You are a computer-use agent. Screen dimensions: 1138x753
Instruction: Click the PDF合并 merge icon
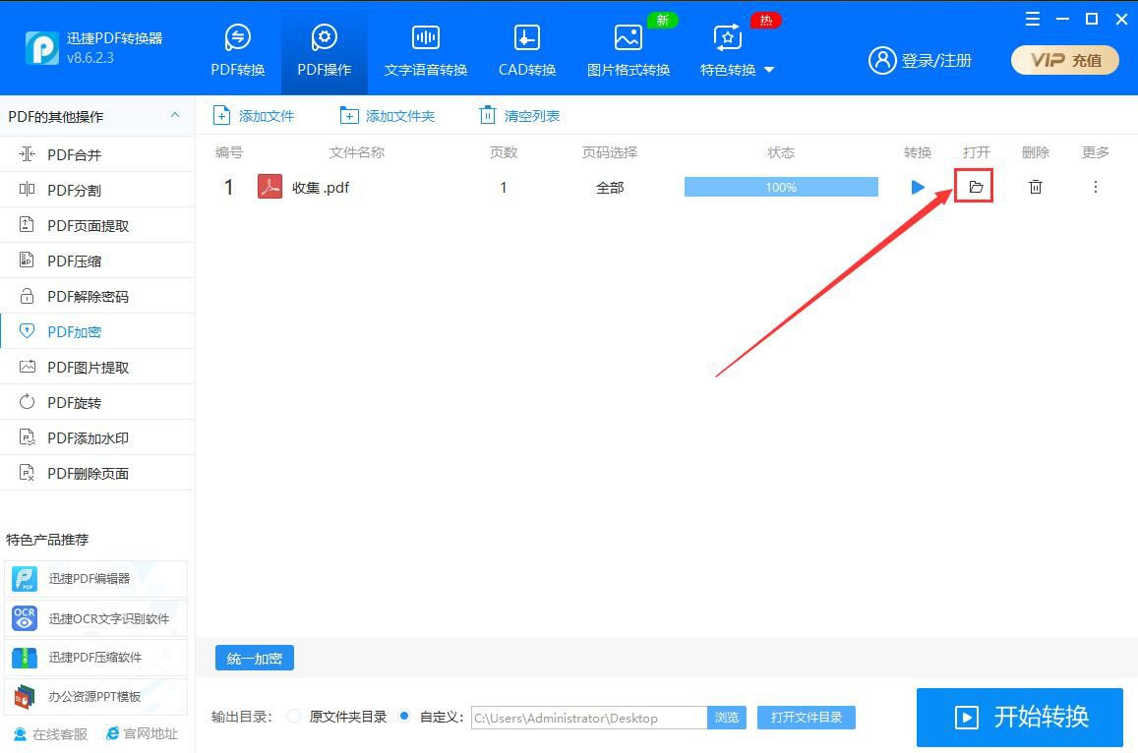point(27,153)
